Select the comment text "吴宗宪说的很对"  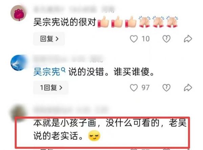pos(65,22)
